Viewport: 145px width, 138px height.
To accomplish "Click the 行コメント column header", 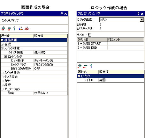I will [x=126, y=40].
